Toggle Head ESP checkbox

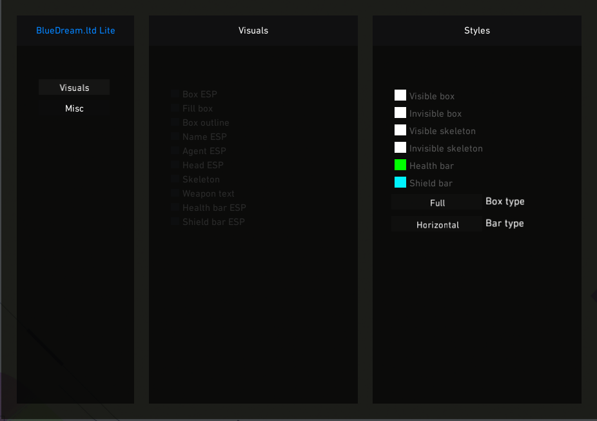pos(175,165)
